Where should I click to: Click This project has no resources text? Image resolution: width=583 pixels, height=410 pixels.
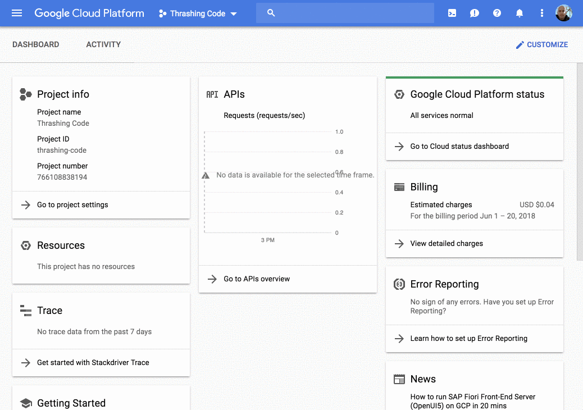pyautogui.click(x=86, y=267)
